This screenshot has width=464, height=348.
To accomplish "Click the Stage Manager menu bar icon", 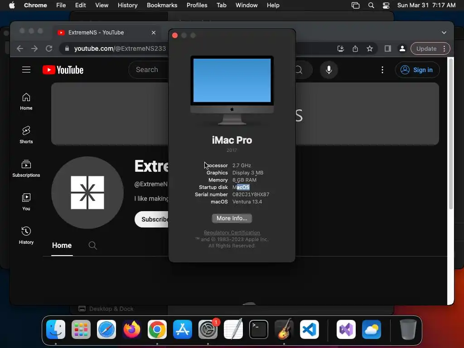I will click(x=355, y=5).
